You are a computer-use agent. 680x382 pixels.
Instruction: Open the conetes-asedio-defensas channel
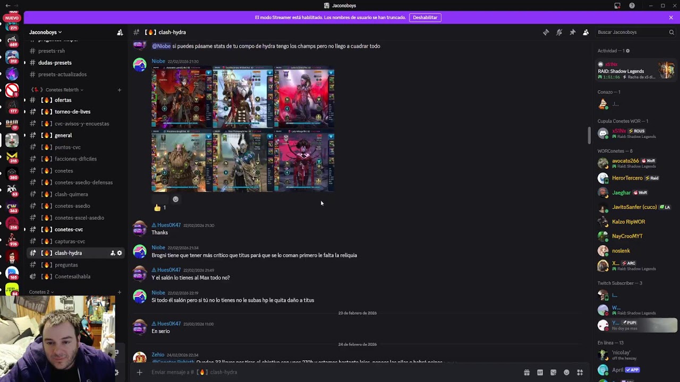pyautogui.click(x=74, y=183)
